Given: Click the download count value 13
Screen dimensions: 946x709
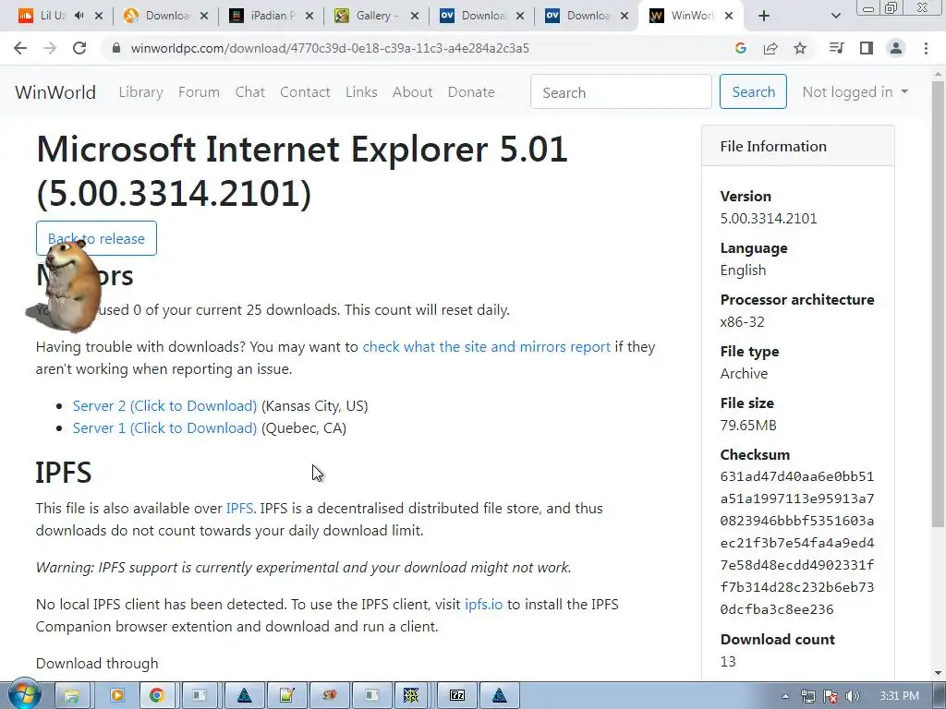Looking at the screenshot, I should click(x=728, y=661).
